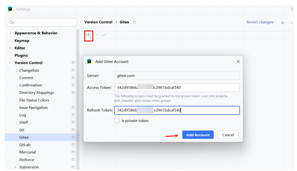This screenshot has height=171, width=297.
Task: Click Version Control in the breadcrumb
Action: (x=98, y=22)
